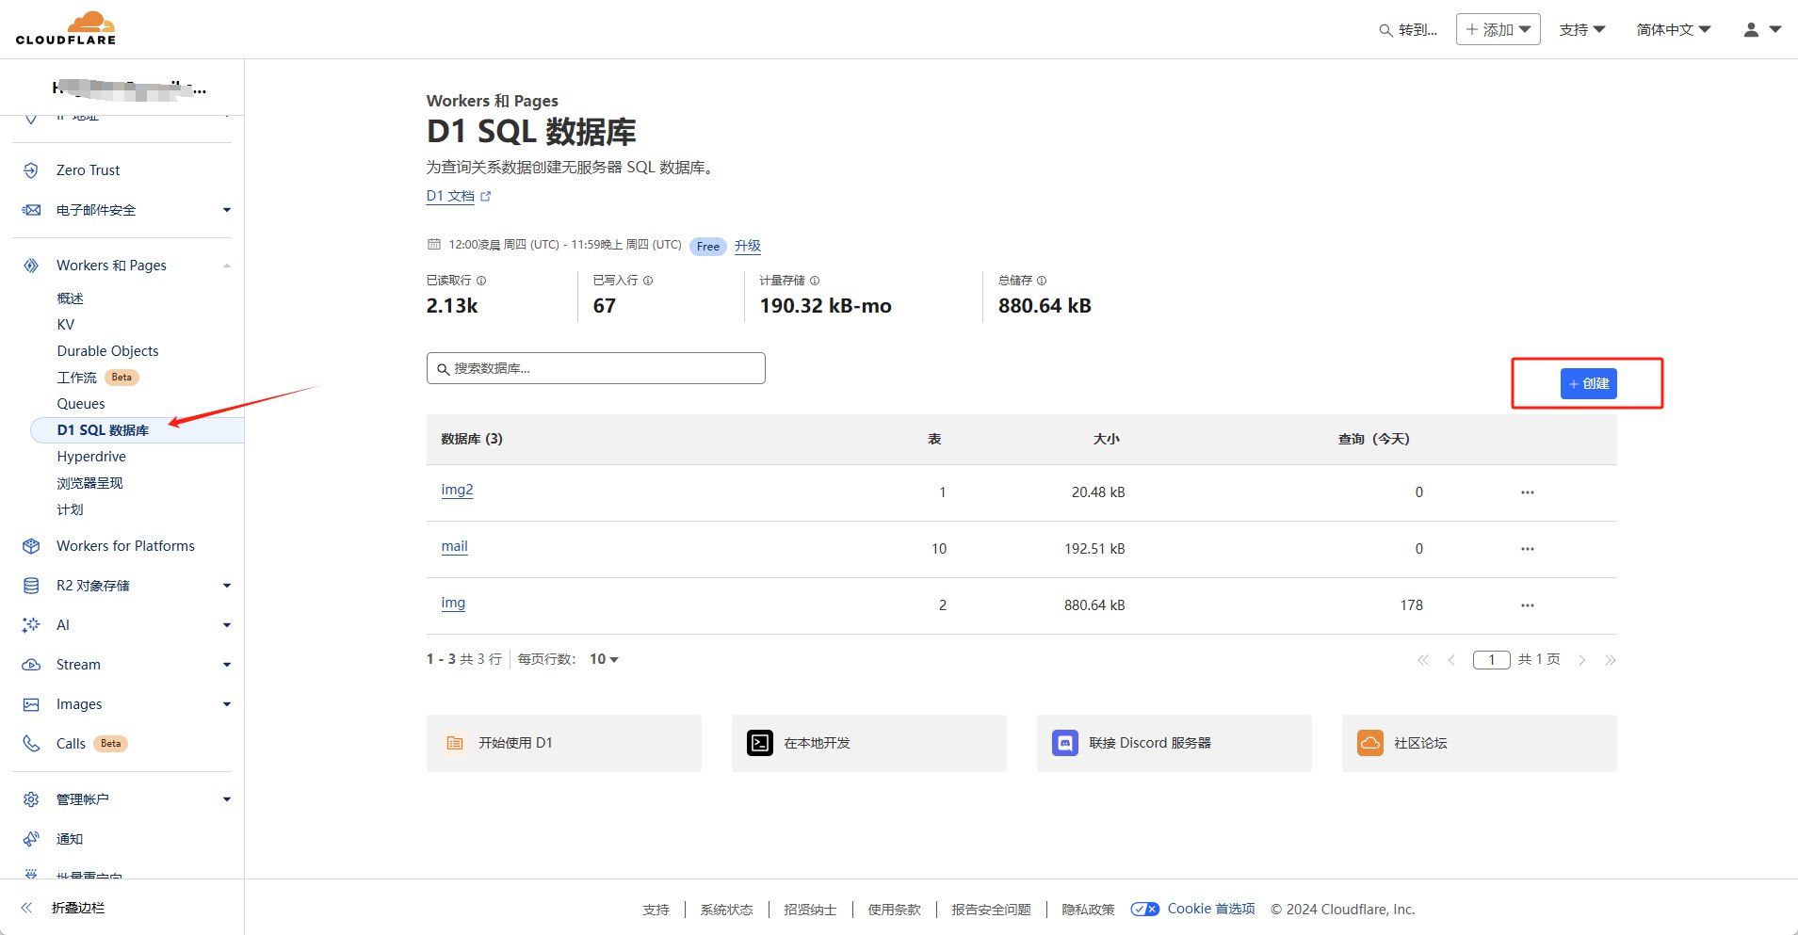This screenshot has width=1798, height=935.
Task: Go to the last page arrow
Action: (1611, 660)
